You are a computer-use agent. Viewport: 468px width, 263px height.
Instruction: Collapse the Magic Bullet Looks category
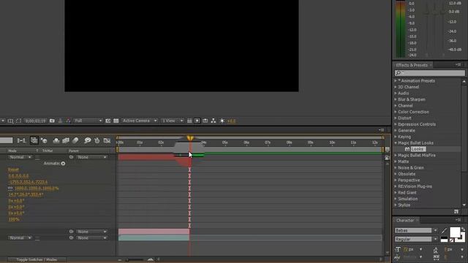396,143
